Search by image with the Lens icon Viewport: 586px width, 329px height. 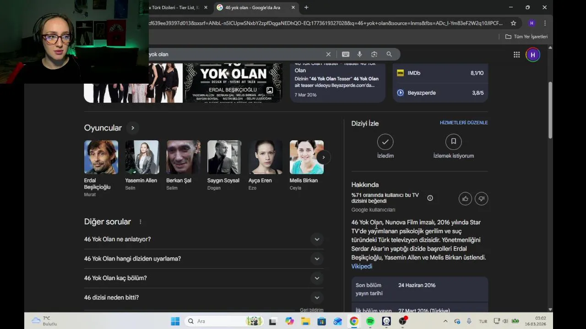click(374, 54)
